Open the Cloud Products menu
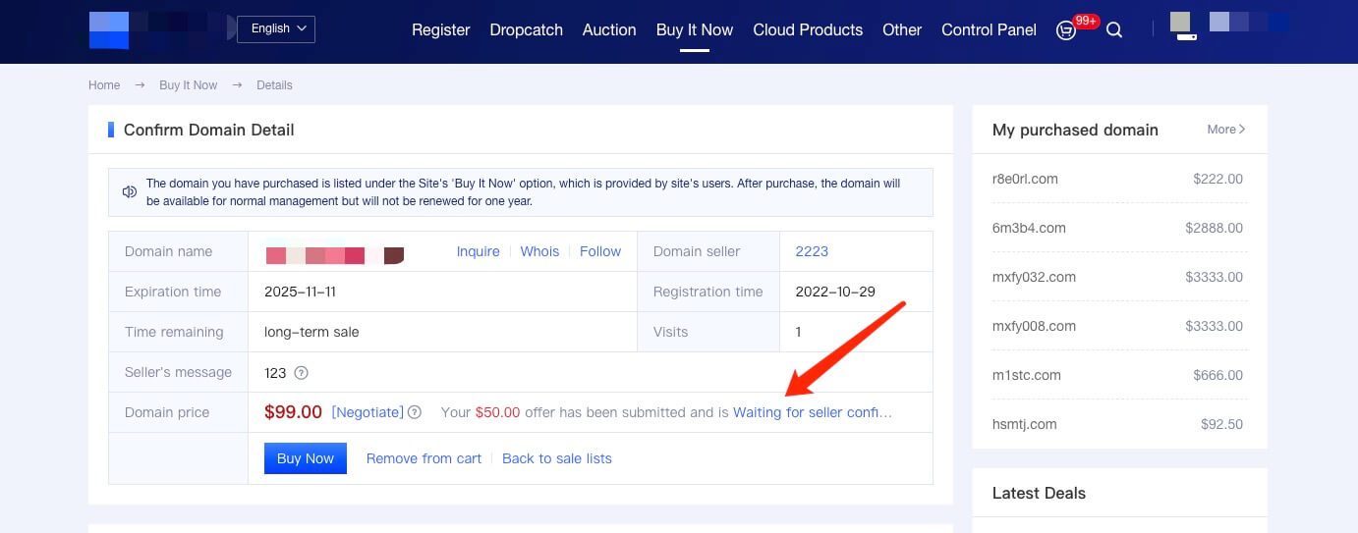This screenshot has width=1358, height=533. (808, 30)
